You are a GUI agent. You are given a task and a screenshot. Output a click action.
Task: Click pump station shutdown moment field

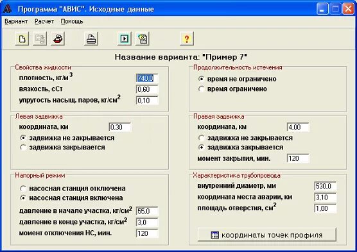click(147, 233)
